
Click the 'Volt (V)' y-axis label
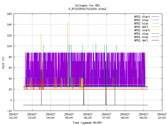click(x=3, y=63)
